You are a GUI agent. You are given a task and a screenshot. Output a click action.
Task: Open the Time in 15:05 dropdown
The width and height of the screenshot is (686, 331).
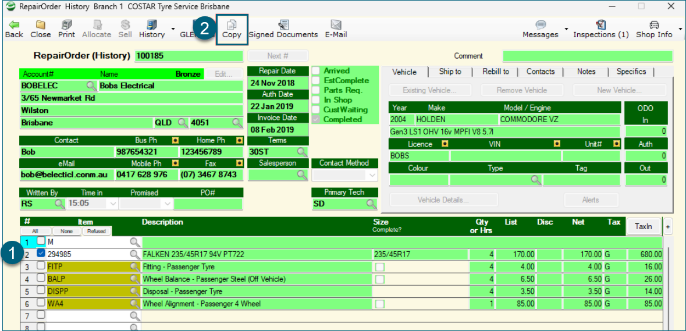tap(113, 204)
